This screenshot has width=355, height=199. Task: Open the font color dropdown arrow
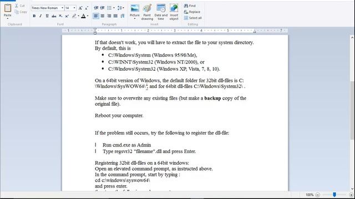coord(88,16)
